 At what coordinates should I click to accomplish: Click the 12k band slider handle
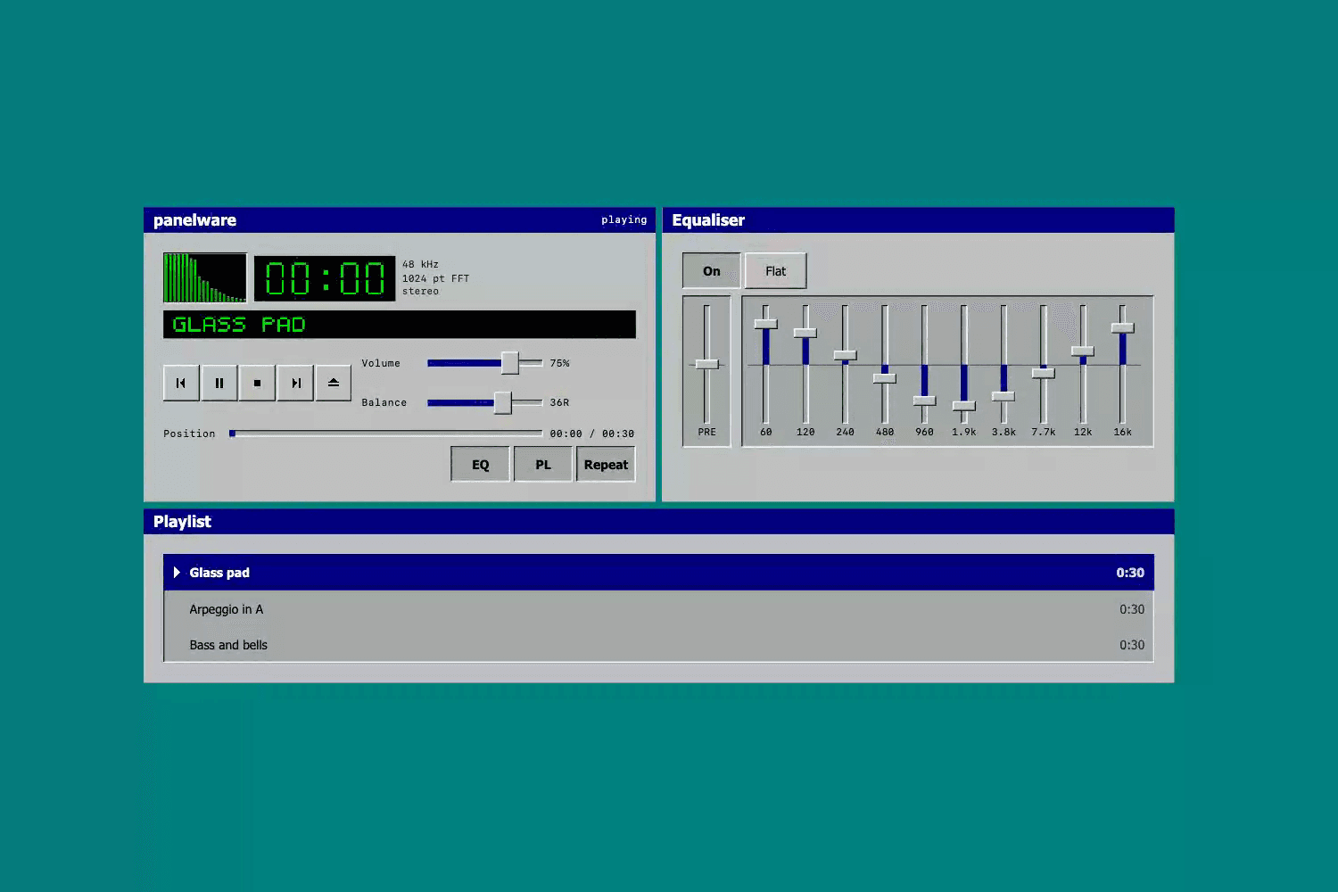pyautogui.click(x=1083, y=351)
